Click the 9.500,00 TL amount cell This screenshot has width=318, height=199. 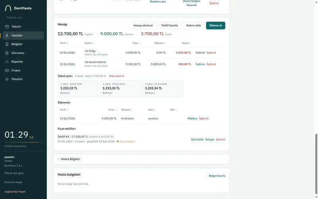tap(133, 64)
